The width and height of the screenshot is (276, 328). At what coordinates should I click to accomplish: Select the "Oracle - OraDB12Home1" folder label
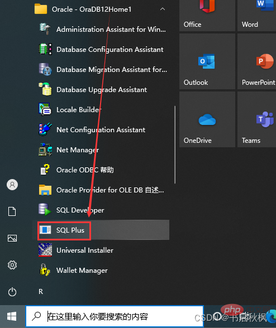(x=92, y=9)
